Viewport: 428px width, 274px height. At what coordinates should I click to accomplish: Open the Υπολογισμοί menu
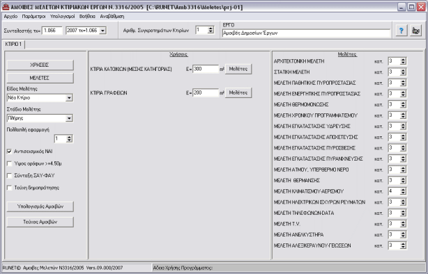coord(62,16)
